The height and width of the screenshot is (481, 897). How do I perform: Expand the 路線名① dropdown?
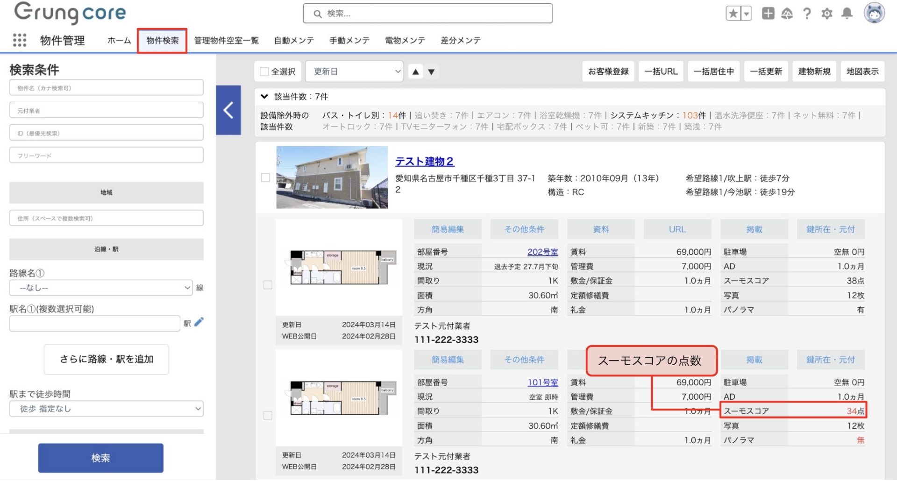click(101, 288)
